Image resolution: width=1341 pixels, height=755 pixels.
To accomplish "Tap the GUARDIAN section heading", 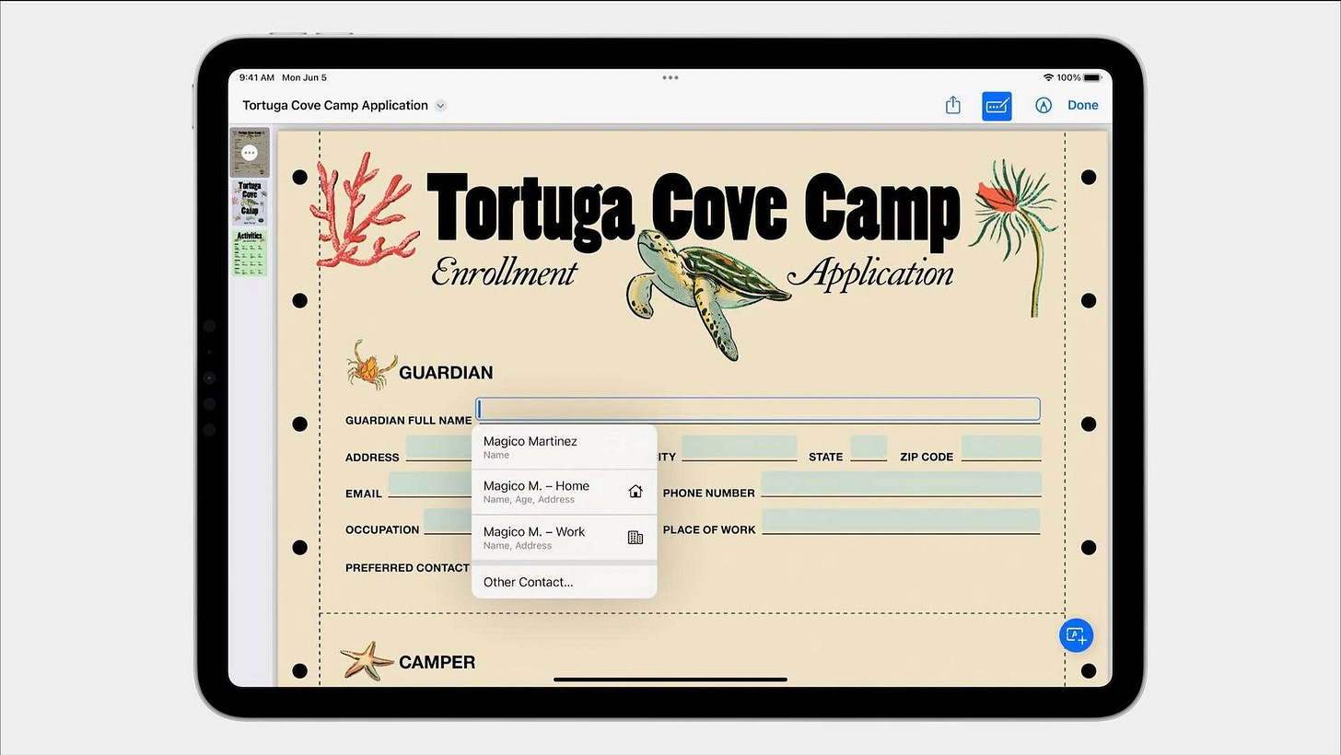I will (446, 373).
